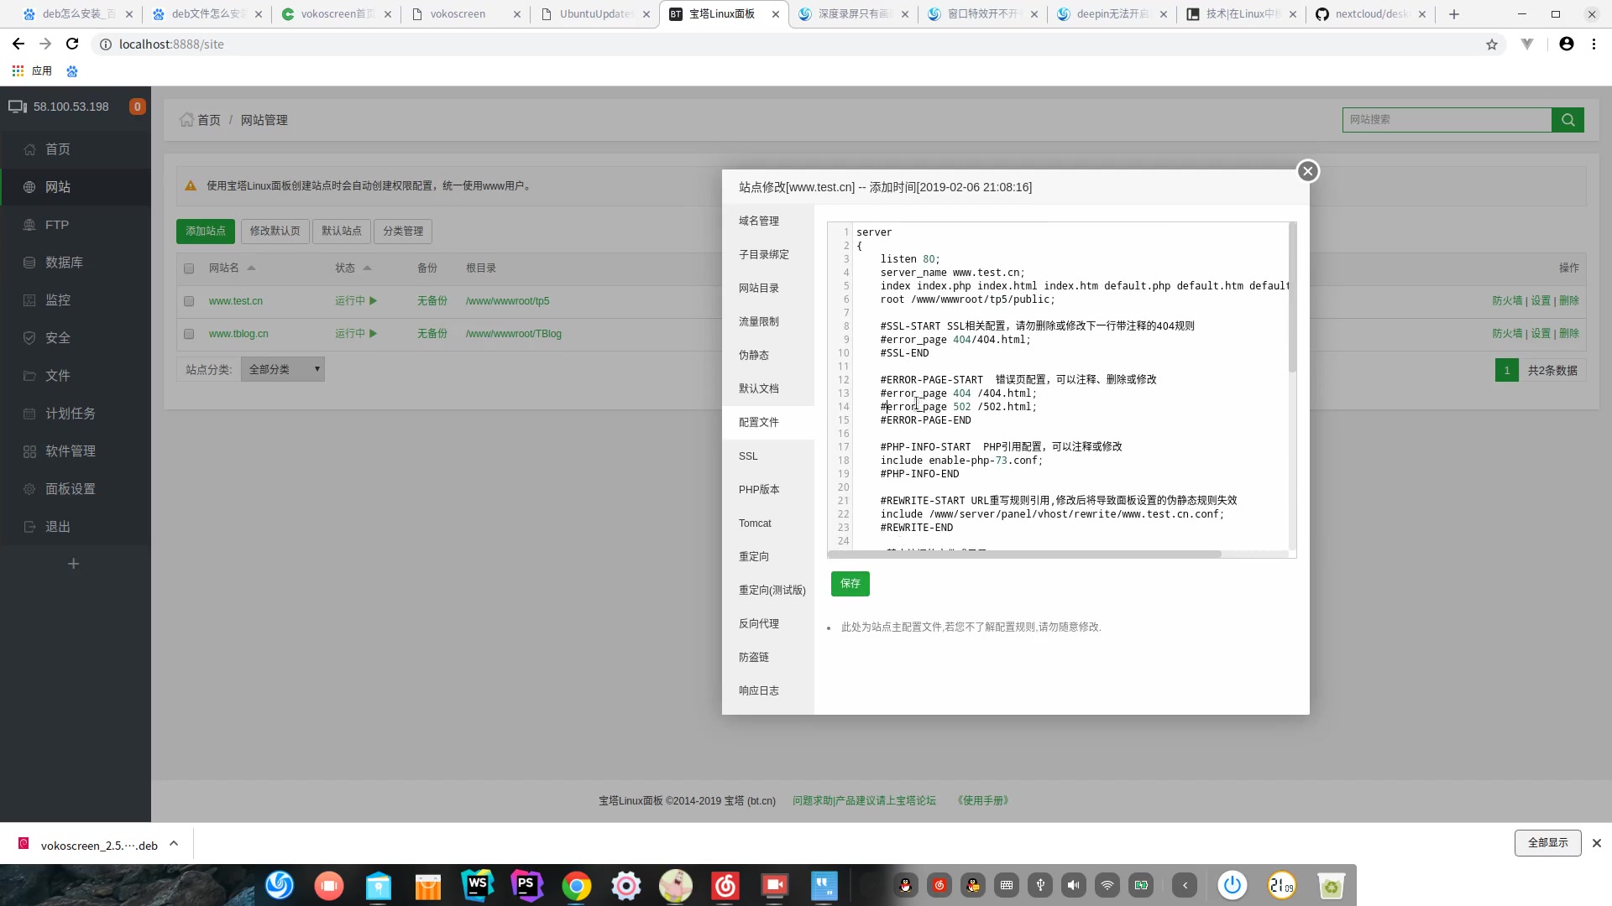Expand the vokoscreen download item chevron

[x=174, y=844]
